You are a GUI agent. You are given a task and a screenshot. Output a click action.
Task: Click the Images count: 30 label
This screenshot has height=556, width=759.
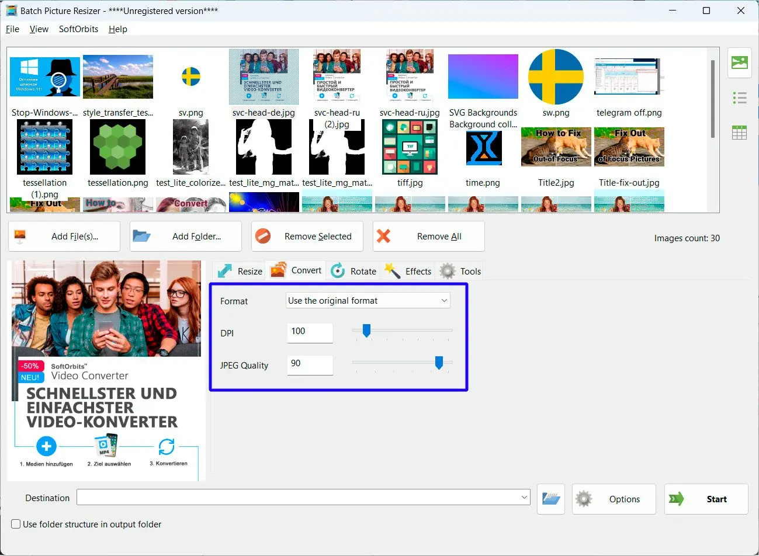pyautogui.click(x=687, y=238)
